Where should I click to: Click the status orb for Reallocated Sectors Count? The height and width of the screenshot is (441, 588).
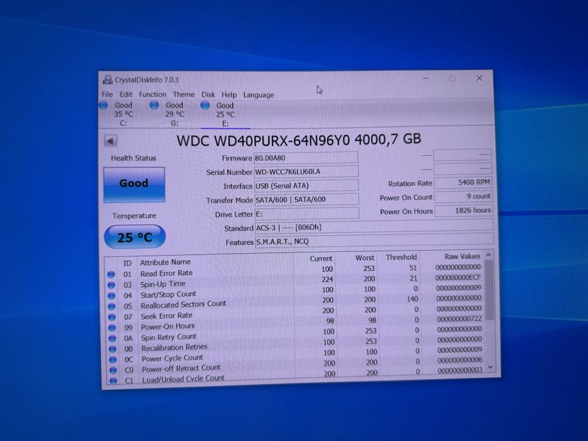coord(112,306)
